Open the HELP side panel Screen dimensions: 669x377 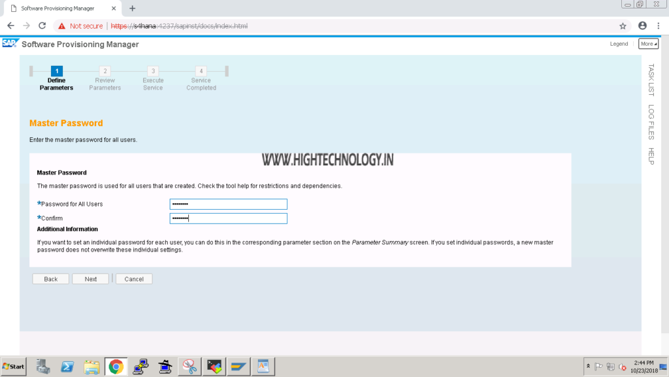point(651,156)
